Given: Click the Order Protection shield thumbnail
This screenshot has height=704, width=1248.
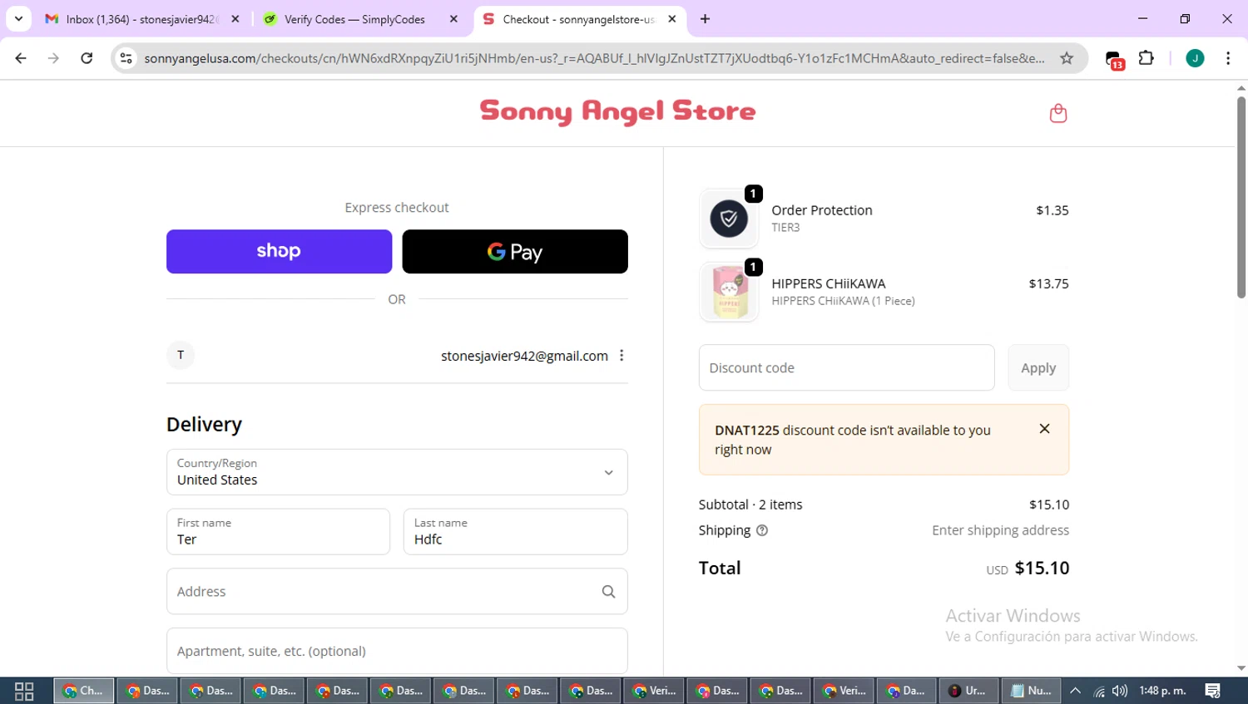Looking at the screenshot, I should pyautogui.click(x=729, y=219).
